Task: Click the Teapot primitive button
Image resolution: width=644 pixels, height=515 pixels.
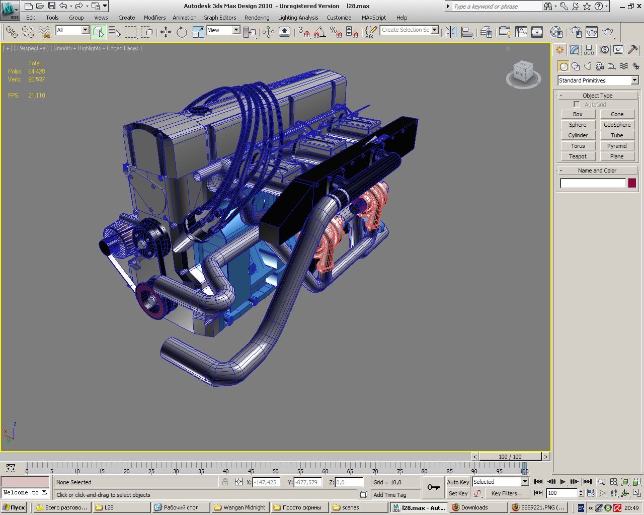Action: (x=578, y=156)
